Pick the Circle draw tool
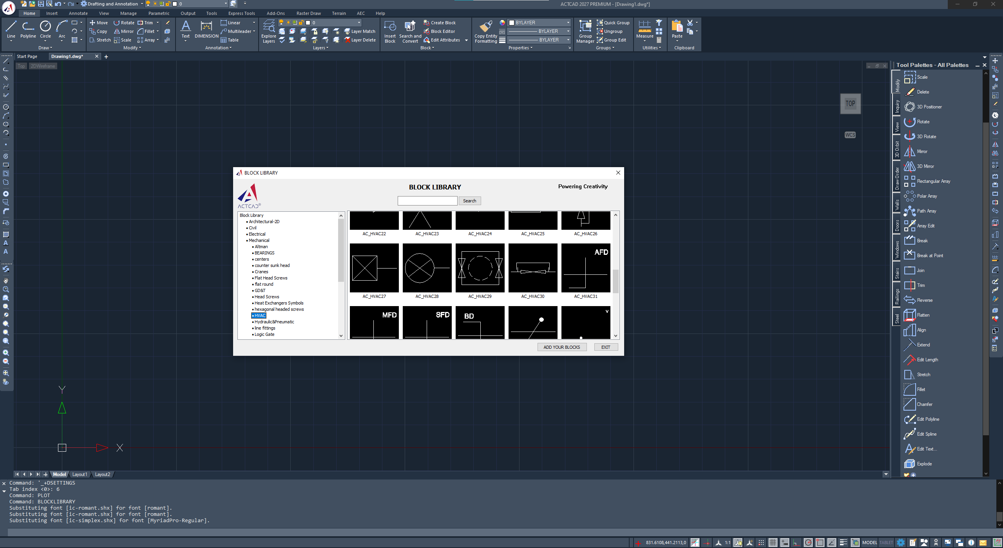The height and width of the screenshot is (548, 1003). point(45,29)
